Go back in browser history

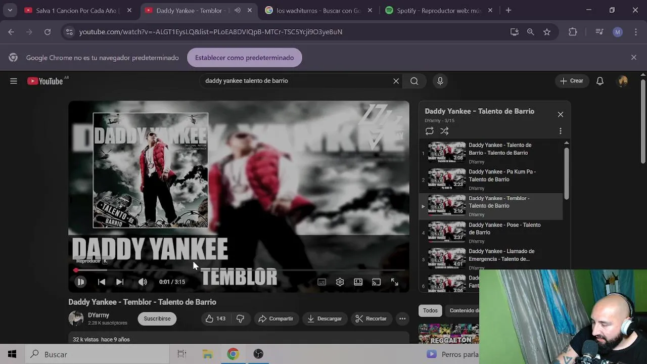[x=11, y=32]
